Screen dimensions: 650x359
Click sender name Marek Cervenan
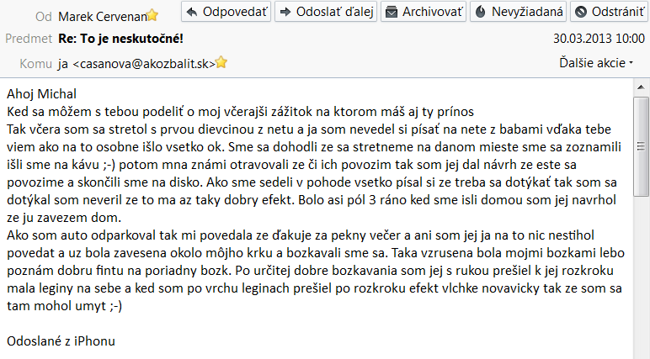pyautogui.click(x=102, y=15)
